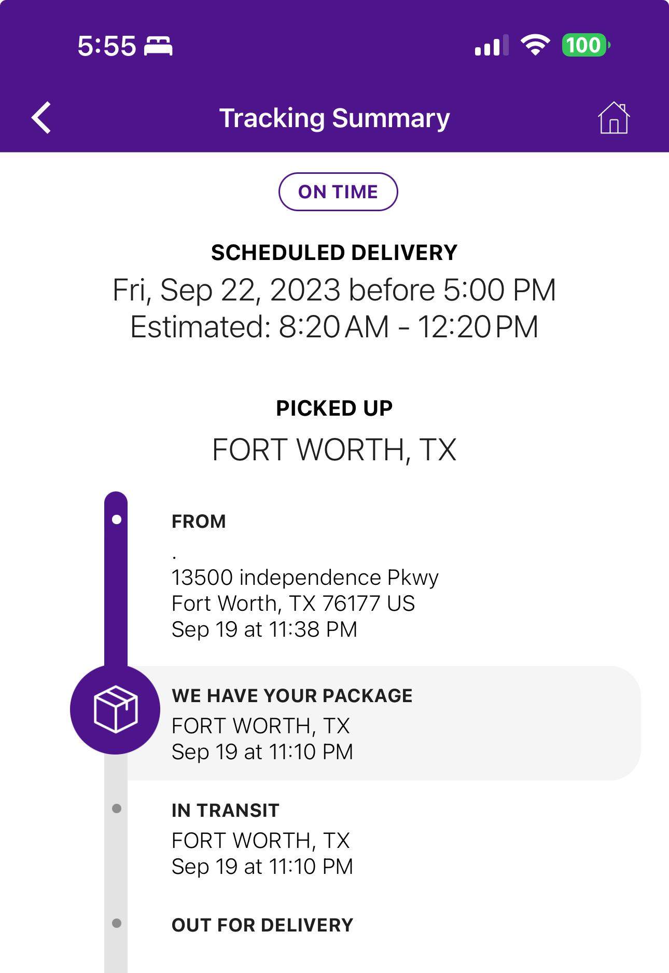Select the Out for Delivery timeline dot
Screen dimensions: 669x973
[x=117, y=923]
